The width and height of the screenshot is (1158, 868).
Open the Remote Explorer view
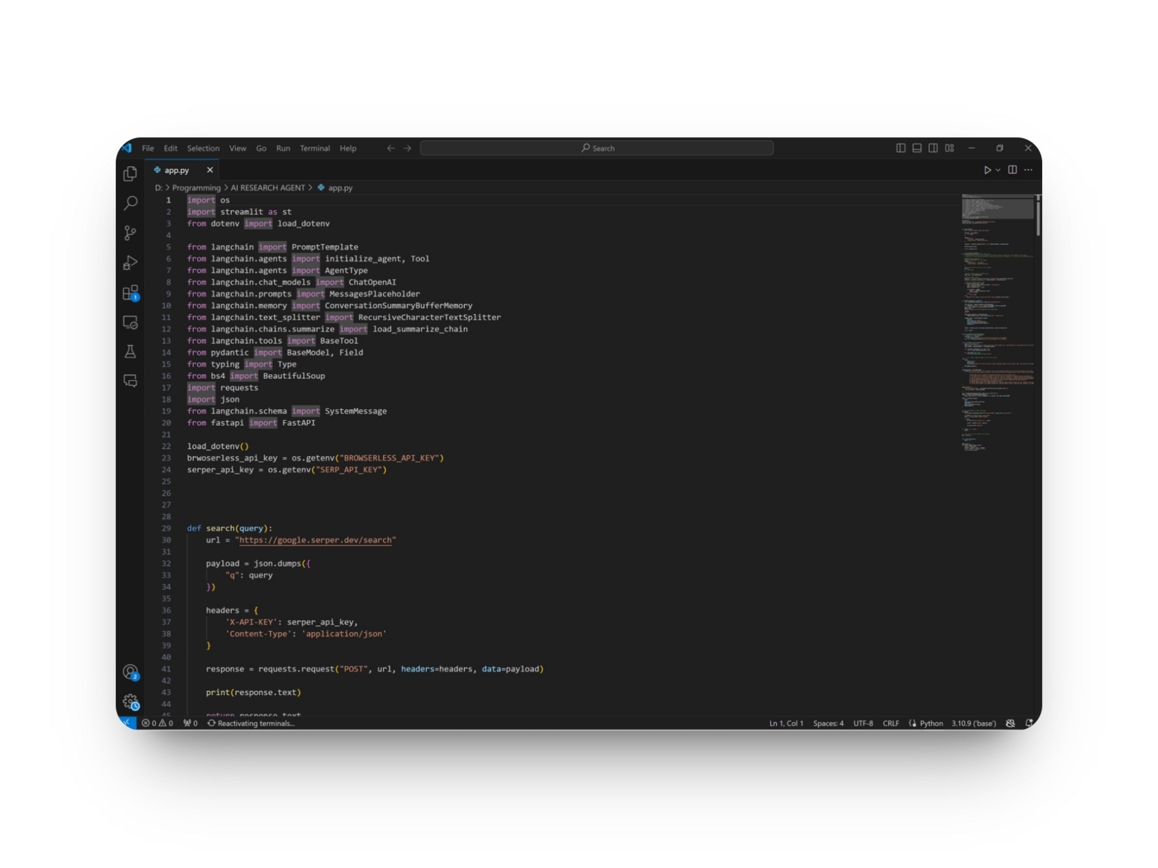[x=130, y=322]
